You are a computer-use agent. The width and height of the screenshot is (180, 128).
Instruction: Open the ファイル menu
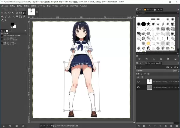click(4, 6)
